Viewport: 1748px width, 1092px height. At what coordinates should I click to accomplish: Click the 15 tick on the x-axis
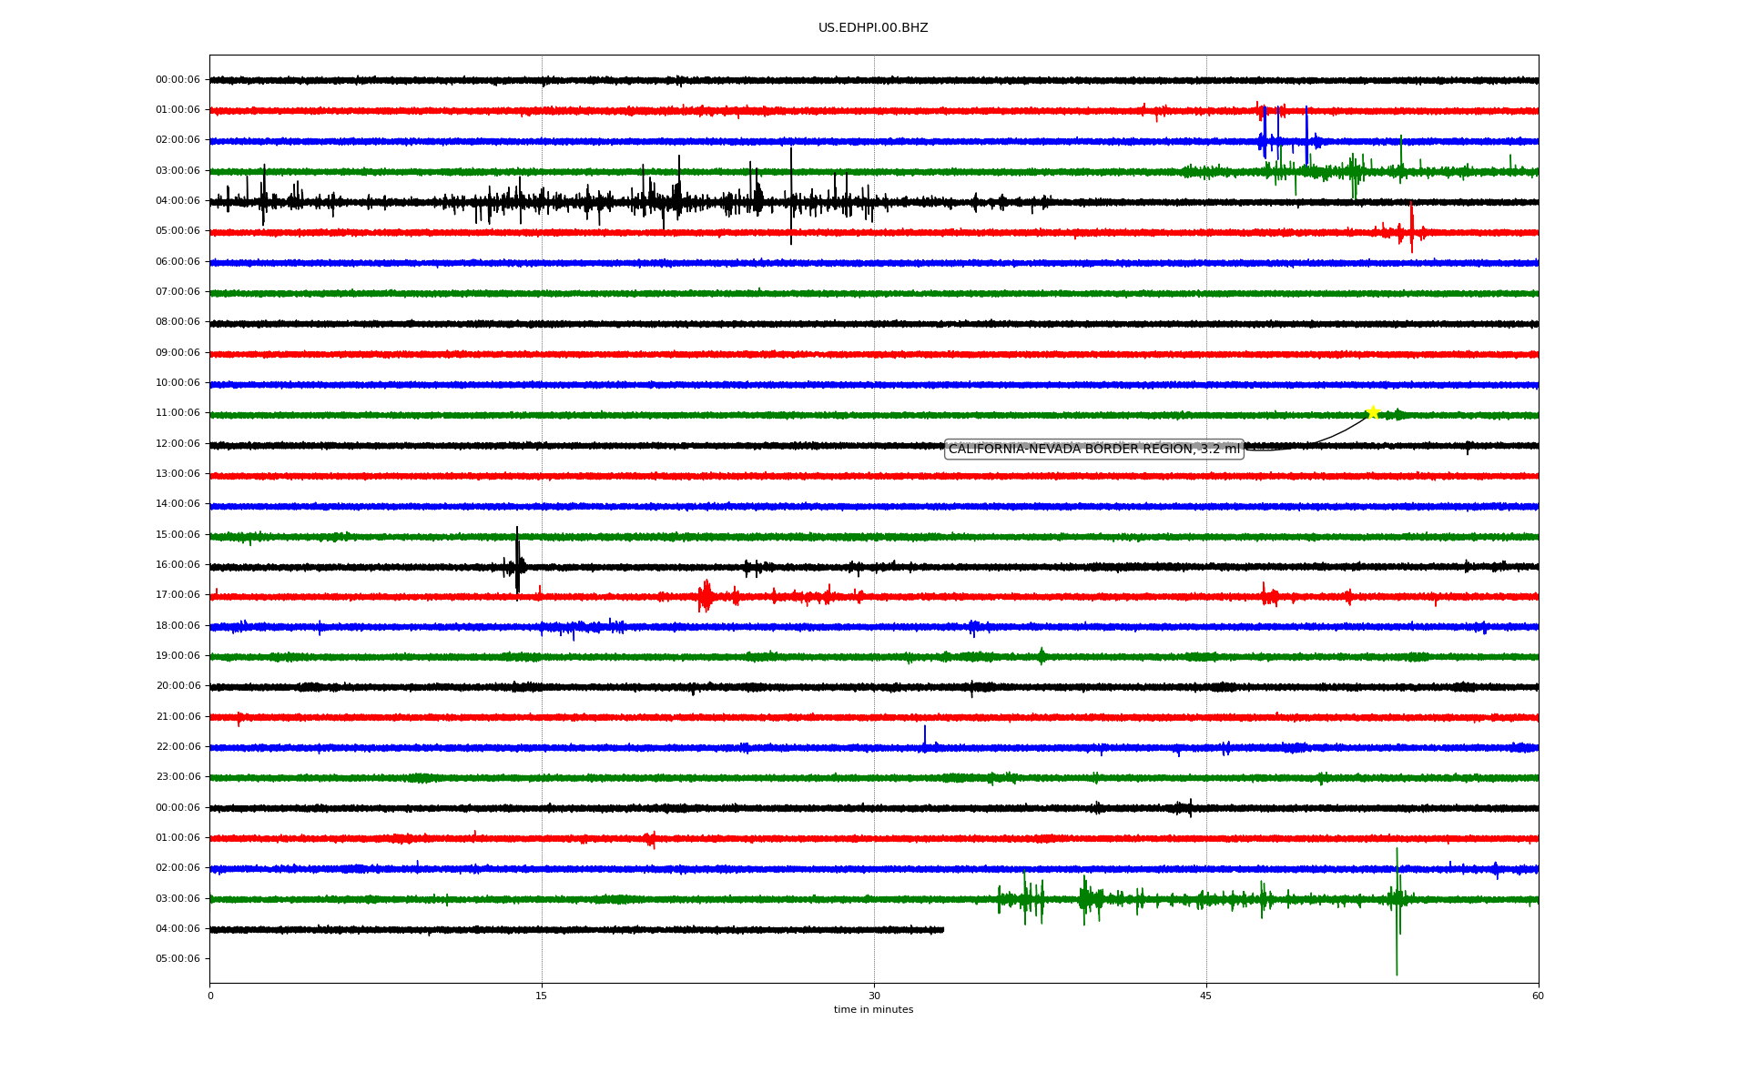[542, 996]
